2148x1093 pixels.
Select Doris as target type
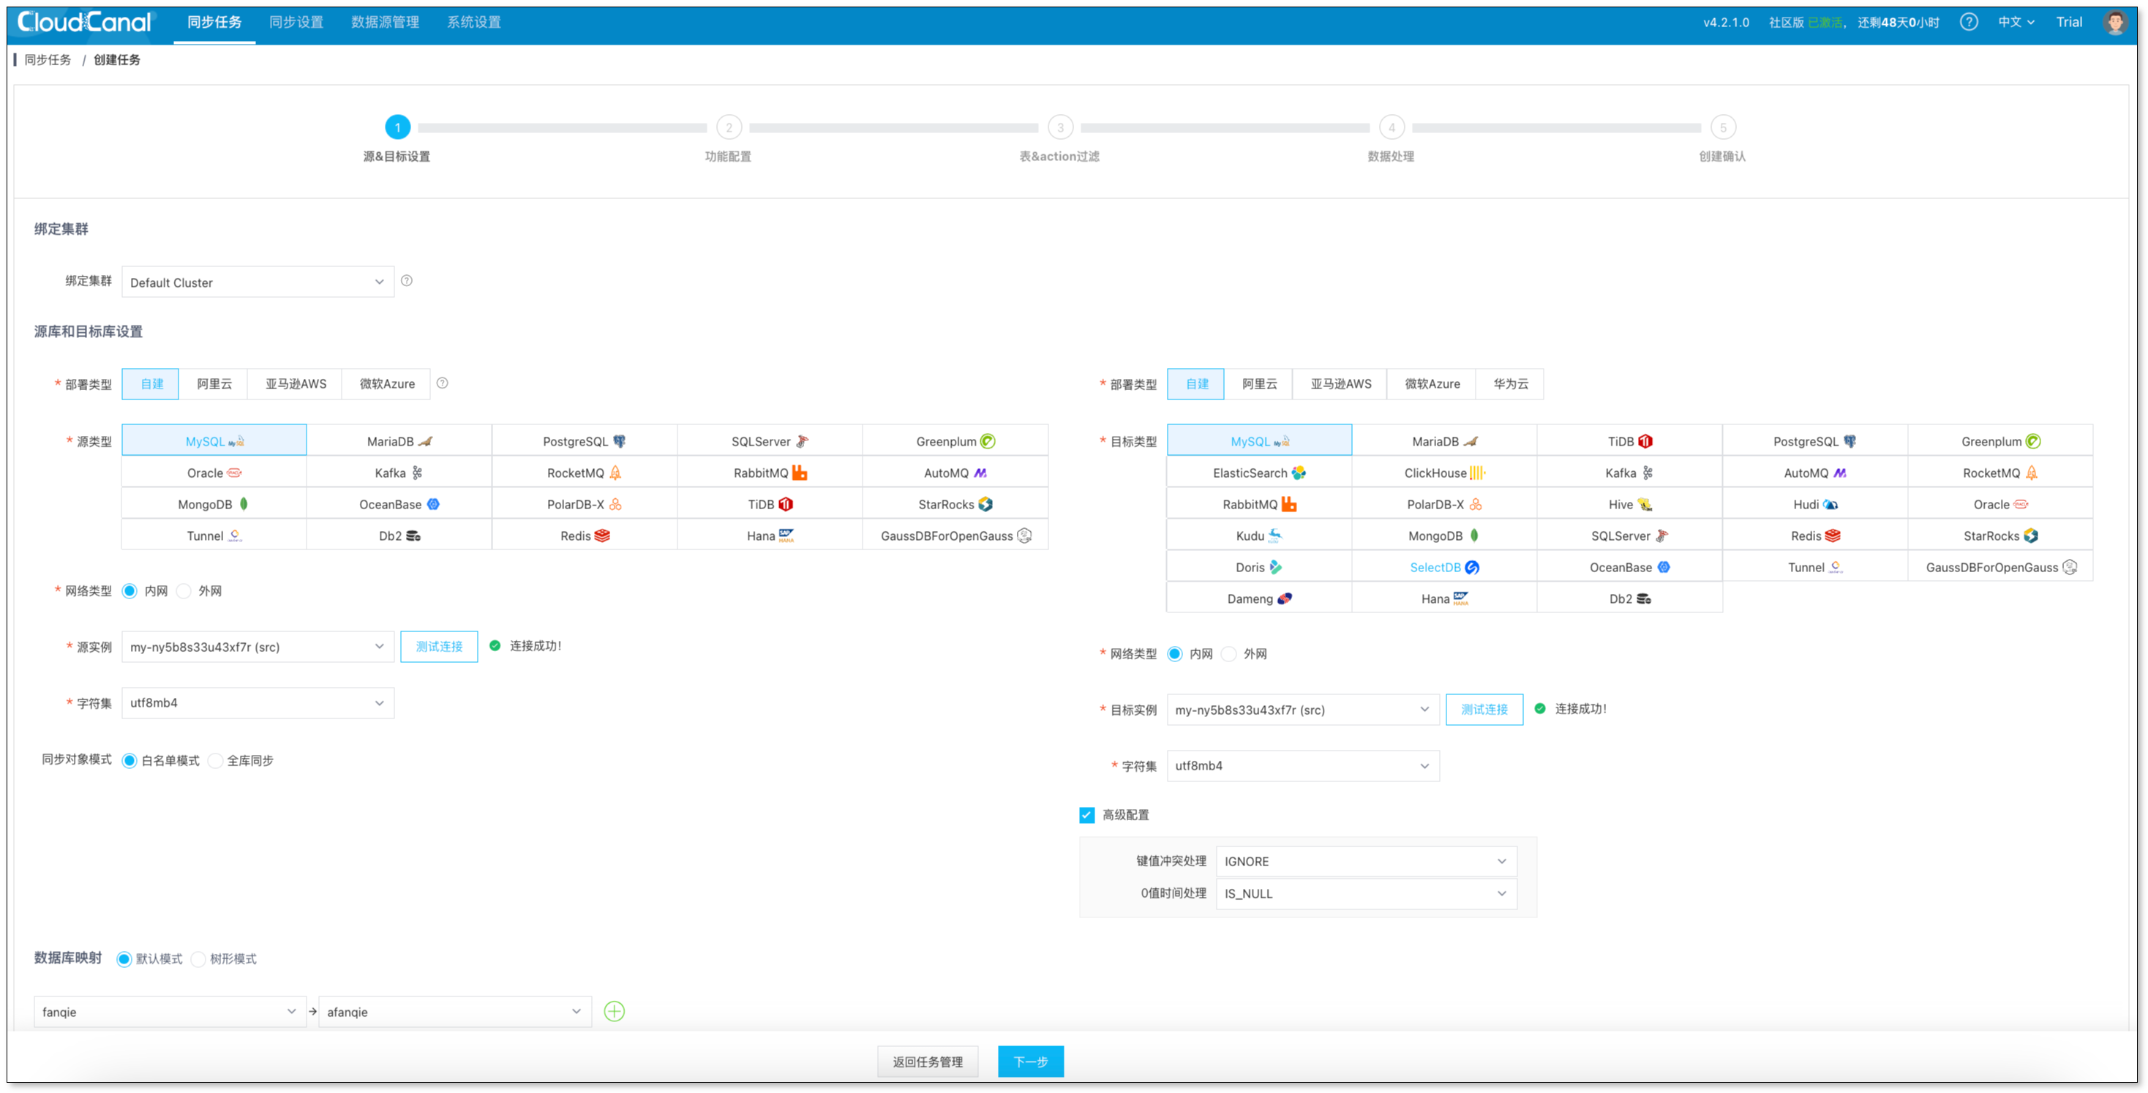pyautogui.click(x=1258, y=567)
